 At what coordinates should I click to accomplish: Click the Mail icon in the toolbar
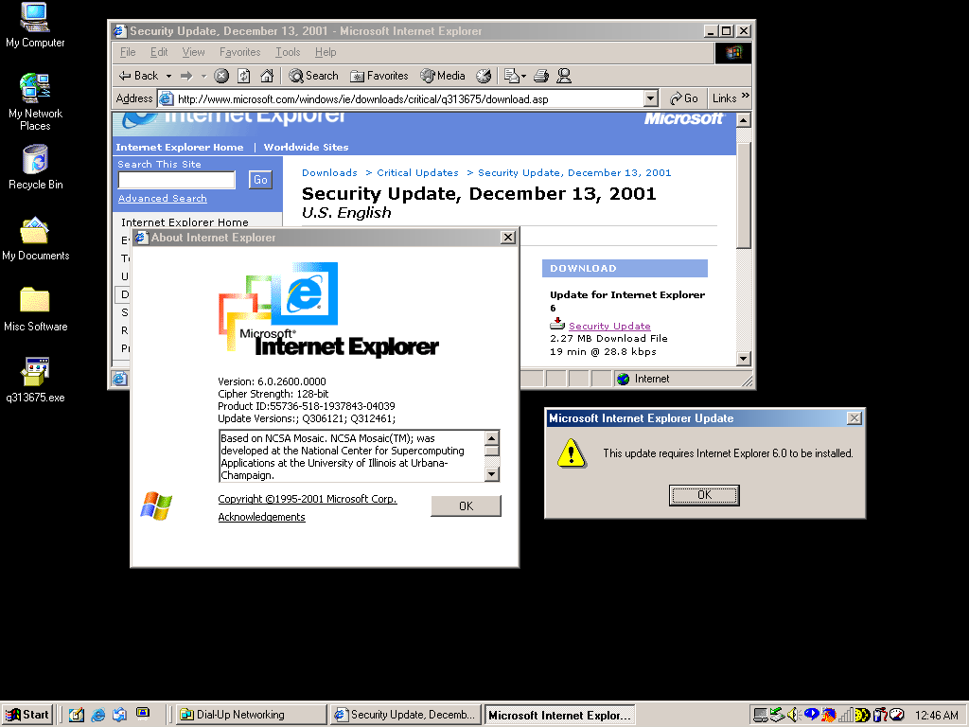(511, 76)
